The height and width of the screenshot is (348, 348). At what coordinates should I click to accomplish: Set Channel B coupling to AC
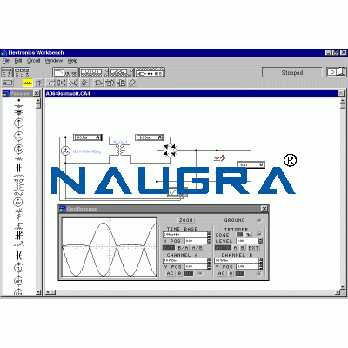pyautogui.click(x=221, y=273)
